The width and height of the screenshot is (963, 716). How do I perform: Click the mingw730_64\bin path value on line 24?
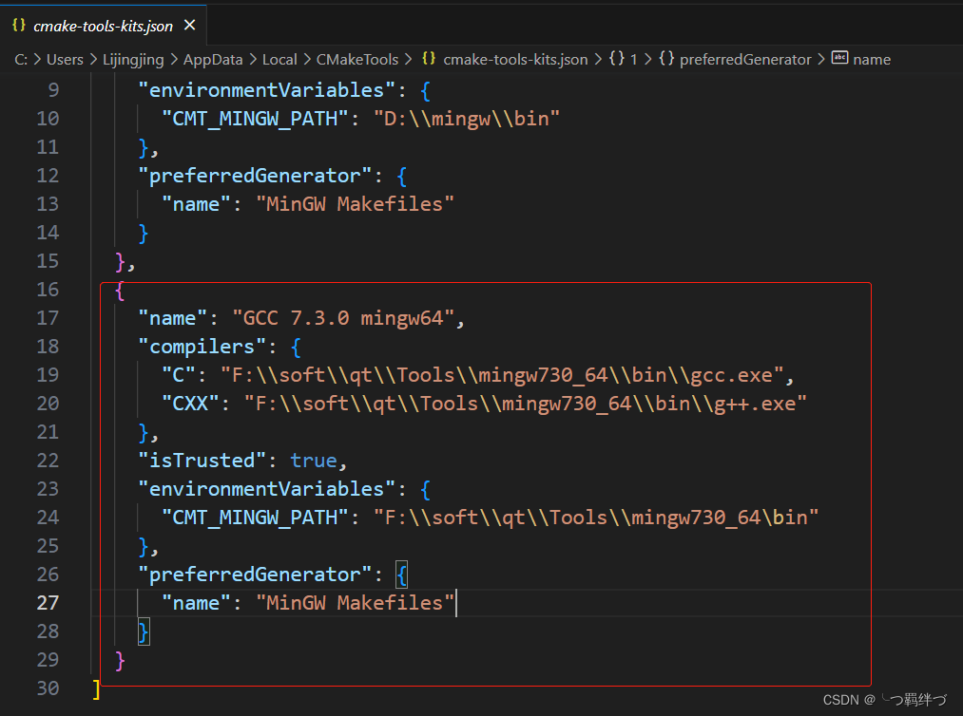click(x=596, y=518)
